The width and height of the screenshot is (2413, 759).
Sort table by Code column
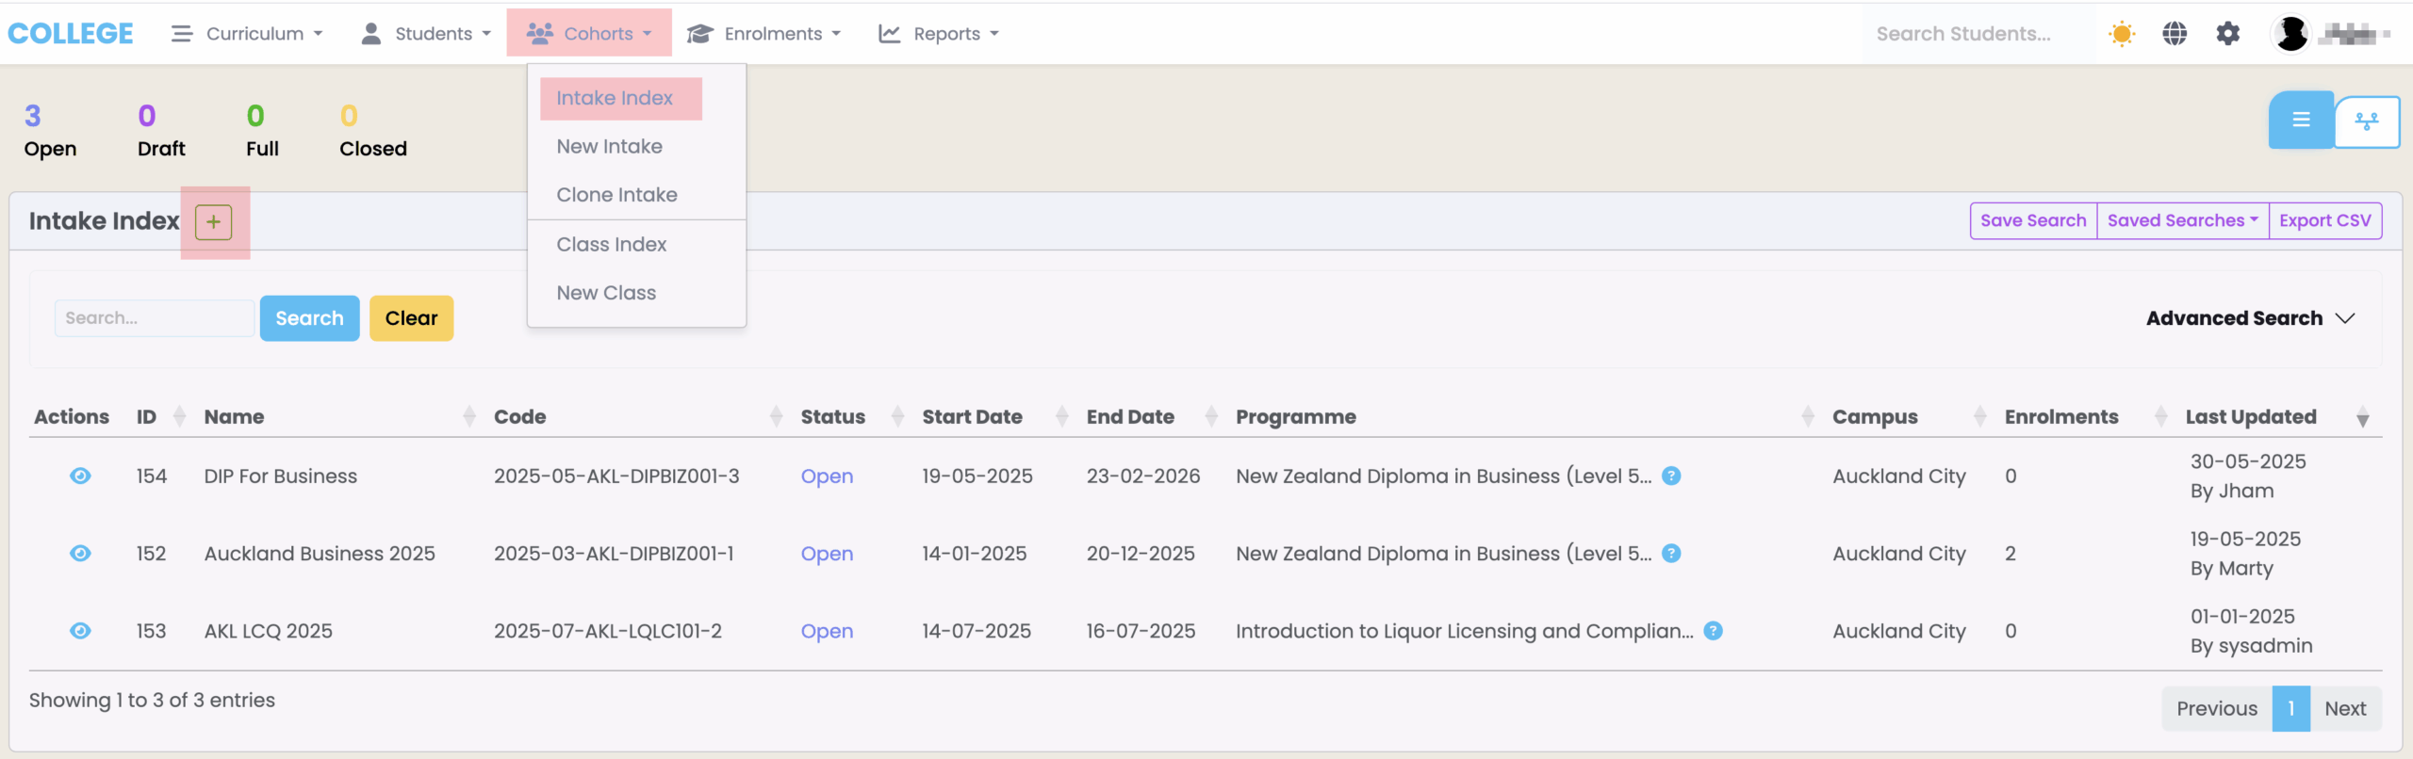pyautogui.click(x=637, y=417)
